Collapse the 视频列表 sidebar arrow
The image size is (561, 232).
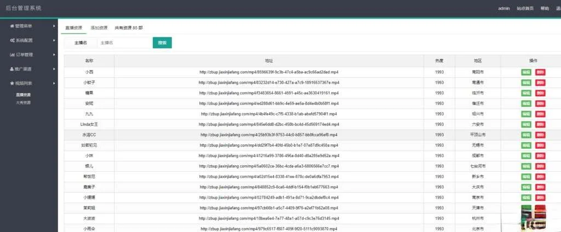(54, 83)
